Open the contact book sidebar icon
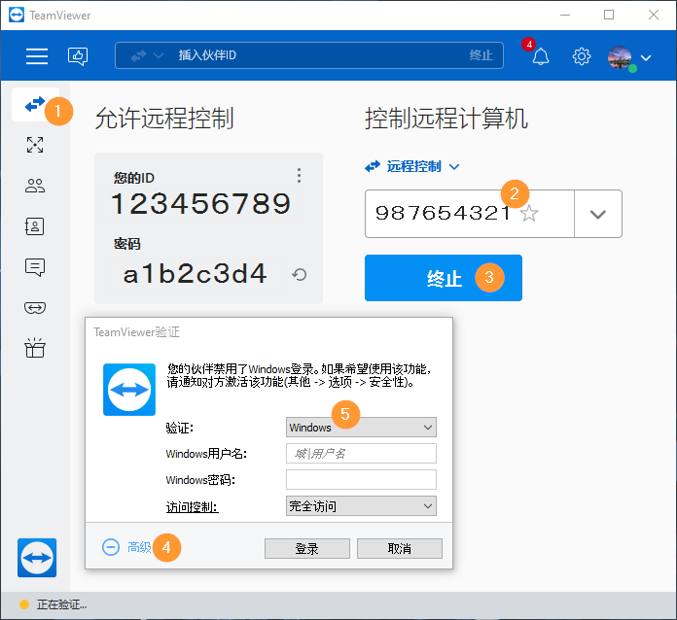Image resolution: width=677 pixels, height=620 pixels. point(35,226)
